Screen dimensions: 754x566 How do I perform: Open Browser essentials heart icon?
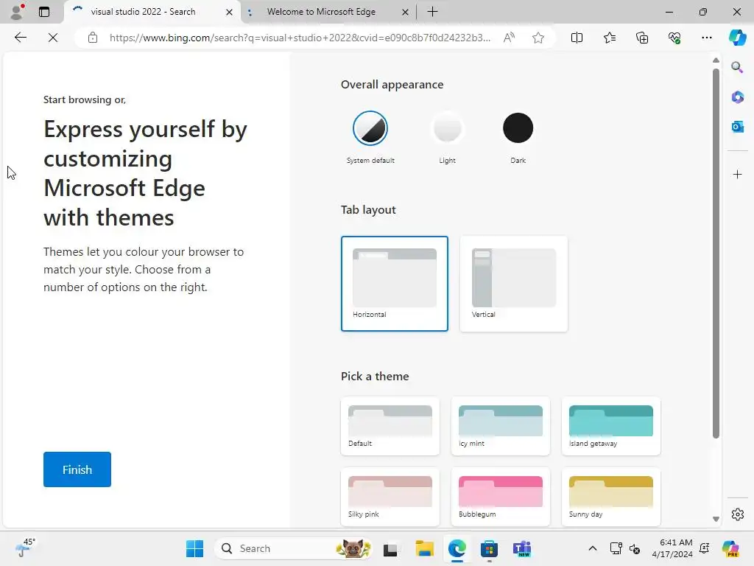pyautogui.click(x=674, y=38)
